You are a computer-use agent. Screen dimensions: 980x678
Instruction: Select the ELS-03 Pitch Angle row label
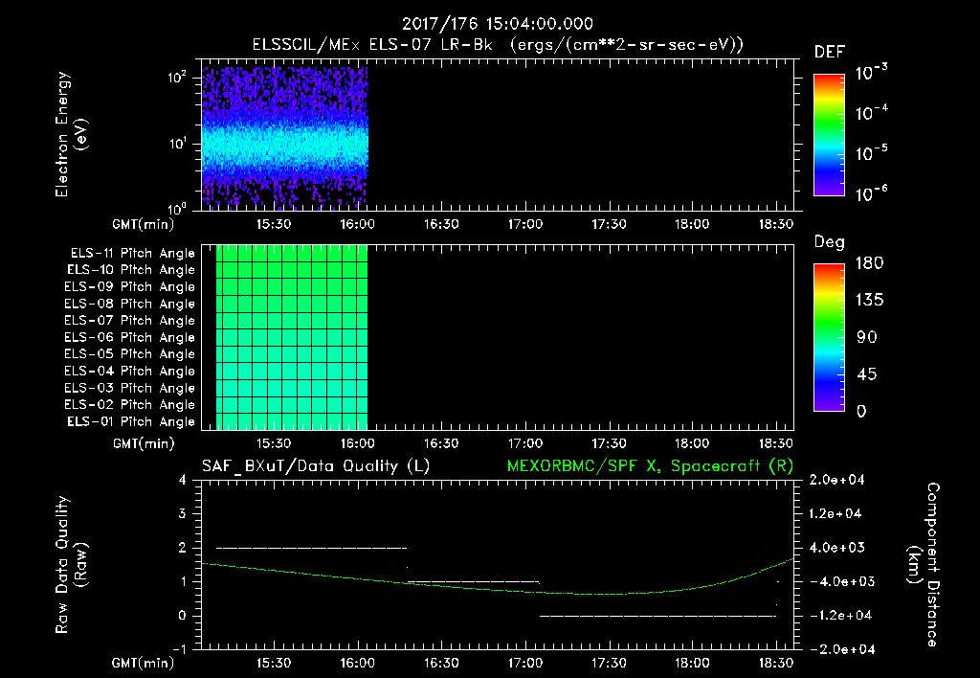point(129,388)
